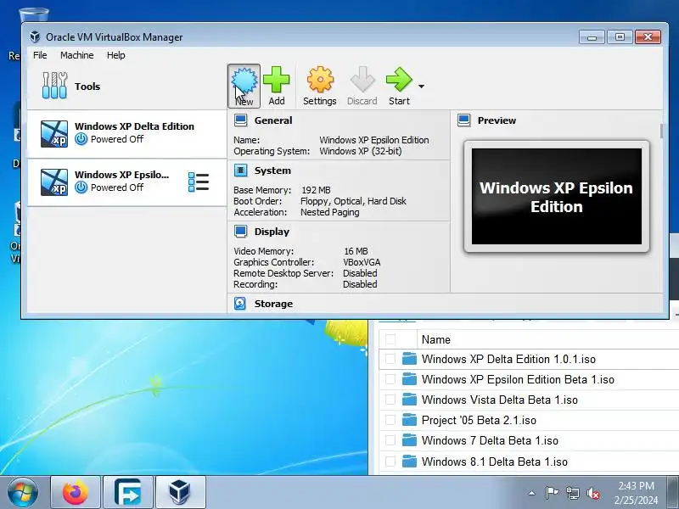
Task: Check Windows XP Epsilon Edition Beta 1.iso box
Action: pos(390,379)
